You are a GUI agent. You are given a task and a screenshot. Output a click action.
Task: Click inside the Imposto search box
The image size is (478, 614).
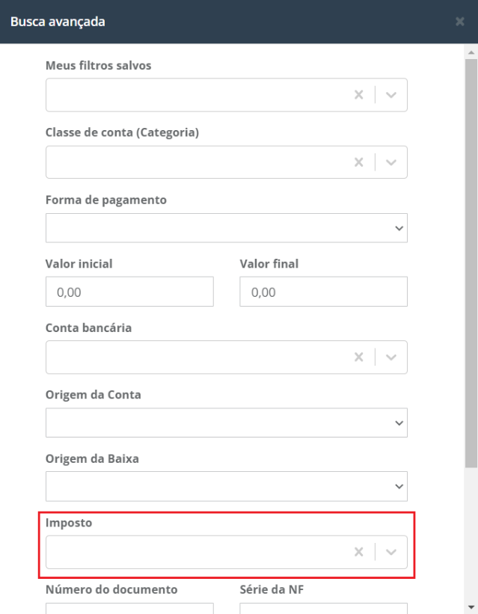(194, 552)
